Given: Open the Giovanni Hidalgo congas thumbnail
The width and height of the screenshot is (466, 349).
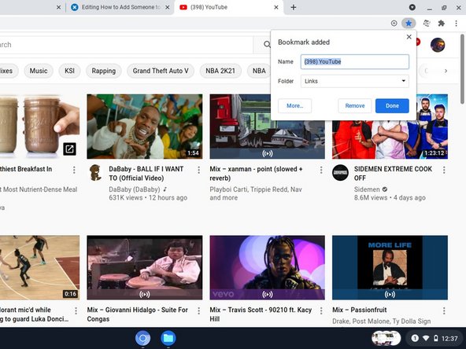Looking at the screenshot, I should coord(145,268).
